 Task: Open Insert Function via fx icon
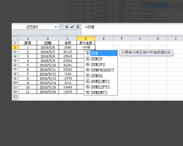[78, 27]
